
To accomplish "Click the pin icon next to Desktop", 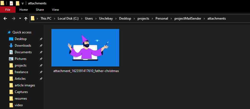I will pyautogui.click(x=41, y=39).
